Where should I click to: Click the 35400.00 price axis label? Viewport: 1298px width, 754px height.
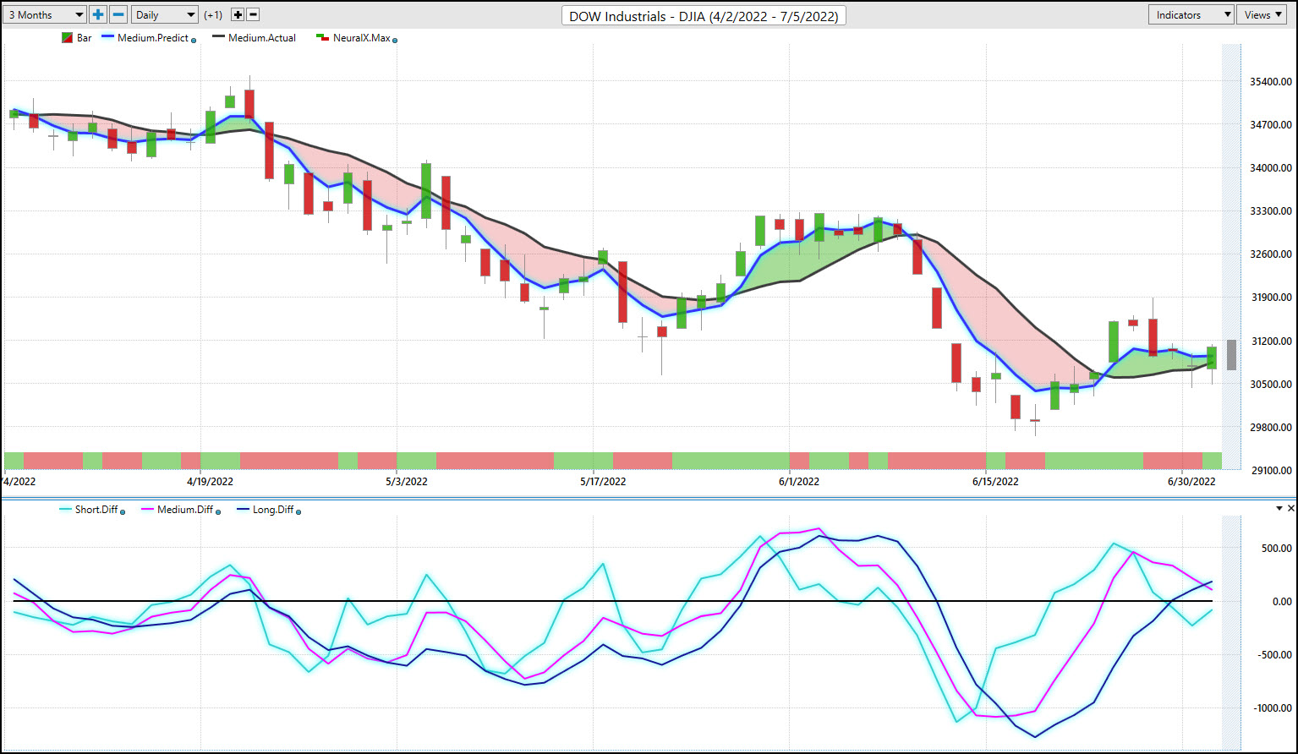[1269, 82]
